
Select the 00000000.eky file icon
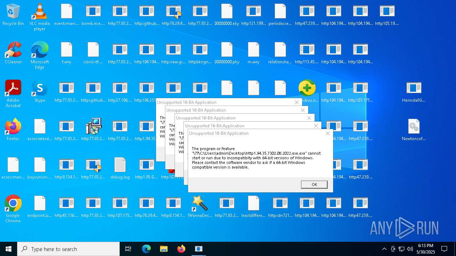tap(227, 15)
